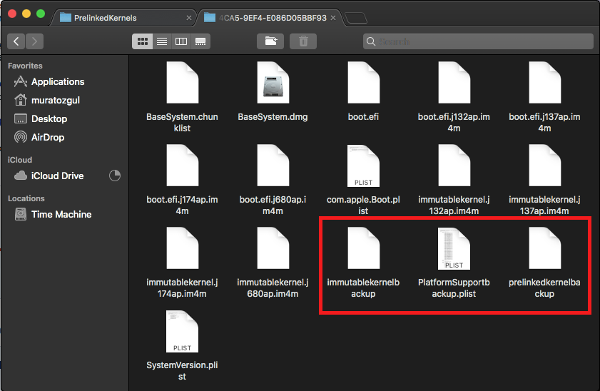Focus the Search field
600x391 pixels.
tap(478, 41)
